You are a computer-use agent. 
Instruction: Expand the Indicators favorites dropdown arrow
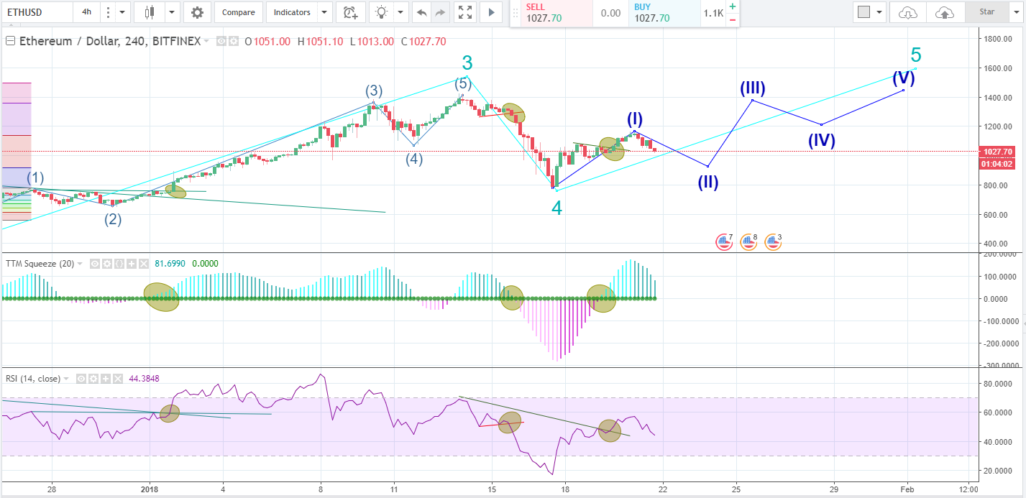[x=325, y=12]
